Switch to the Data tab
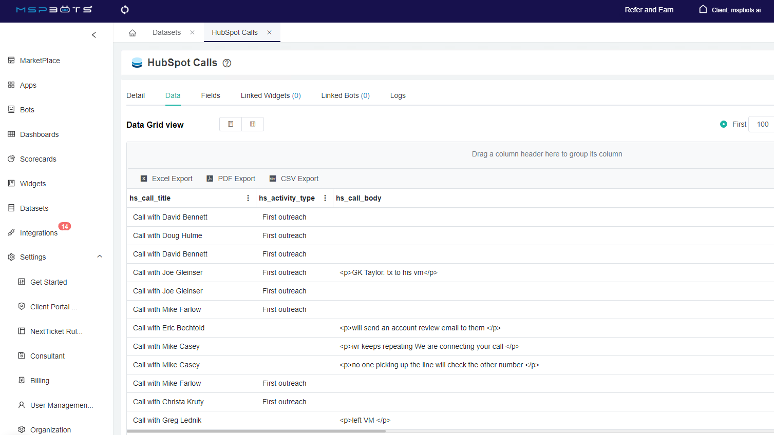This screenshot has height=435, width=774. tap(173, 95)
